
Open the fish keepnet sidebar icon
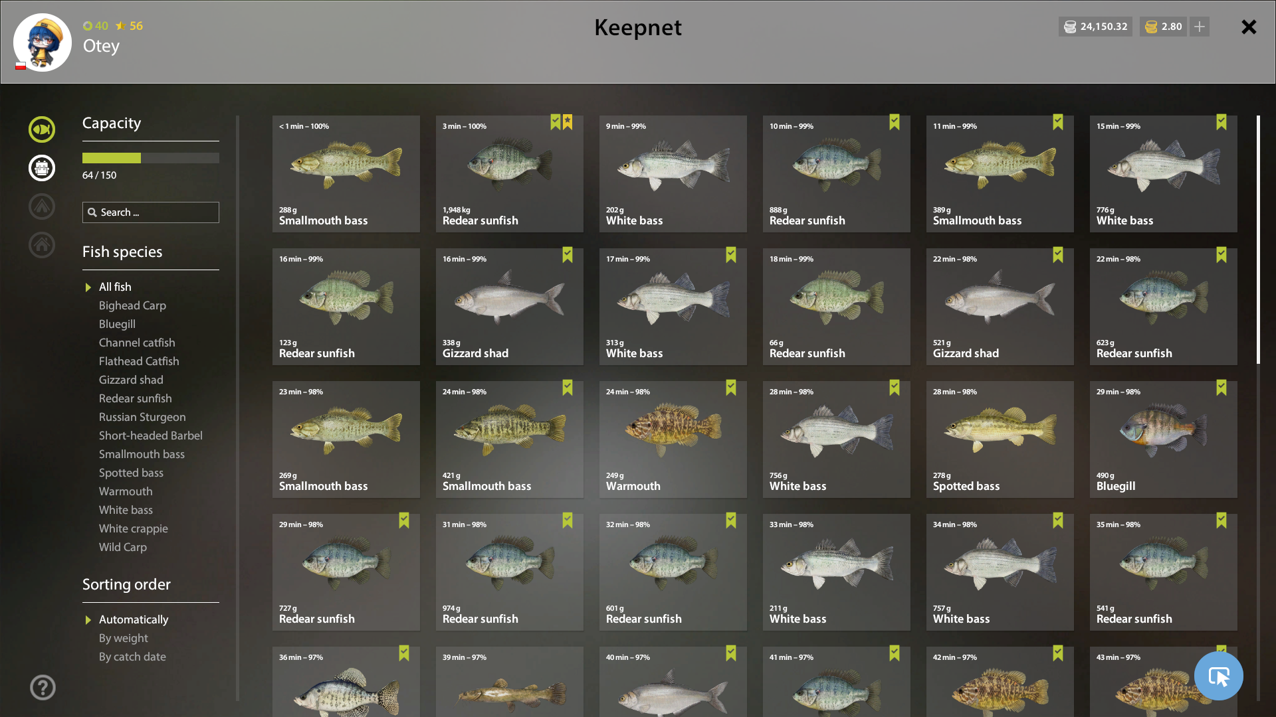coord(42,129)
